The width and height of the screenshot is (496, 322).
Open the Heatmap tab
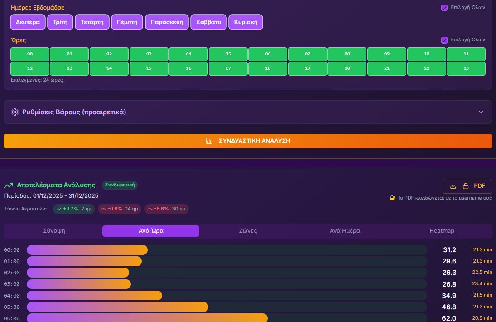click(x=442, y=231)
